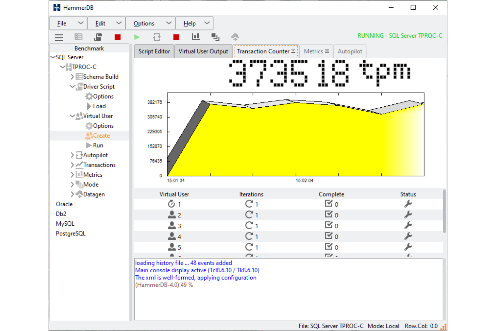Click the Datagen upward arrows toolbar icon
The width and height of the screenshot is (496, 331).
click(x=235, y=37)
